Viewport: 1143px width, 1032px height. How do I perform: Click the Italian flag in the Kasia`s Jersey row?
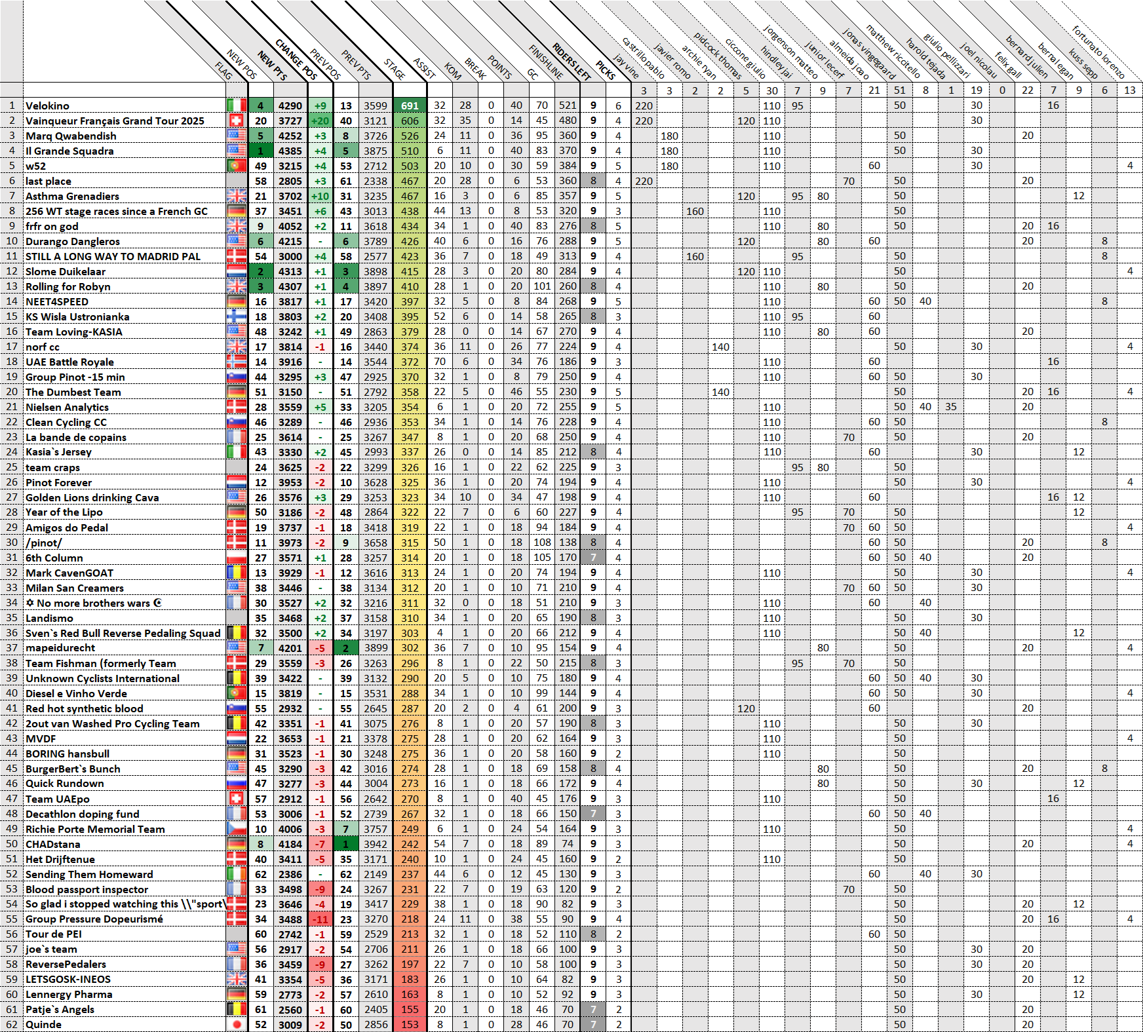[x=237, y=452]
